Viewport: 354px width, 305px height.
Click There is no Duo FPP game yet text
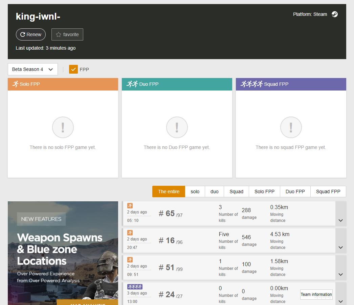(x=177, y=147)
